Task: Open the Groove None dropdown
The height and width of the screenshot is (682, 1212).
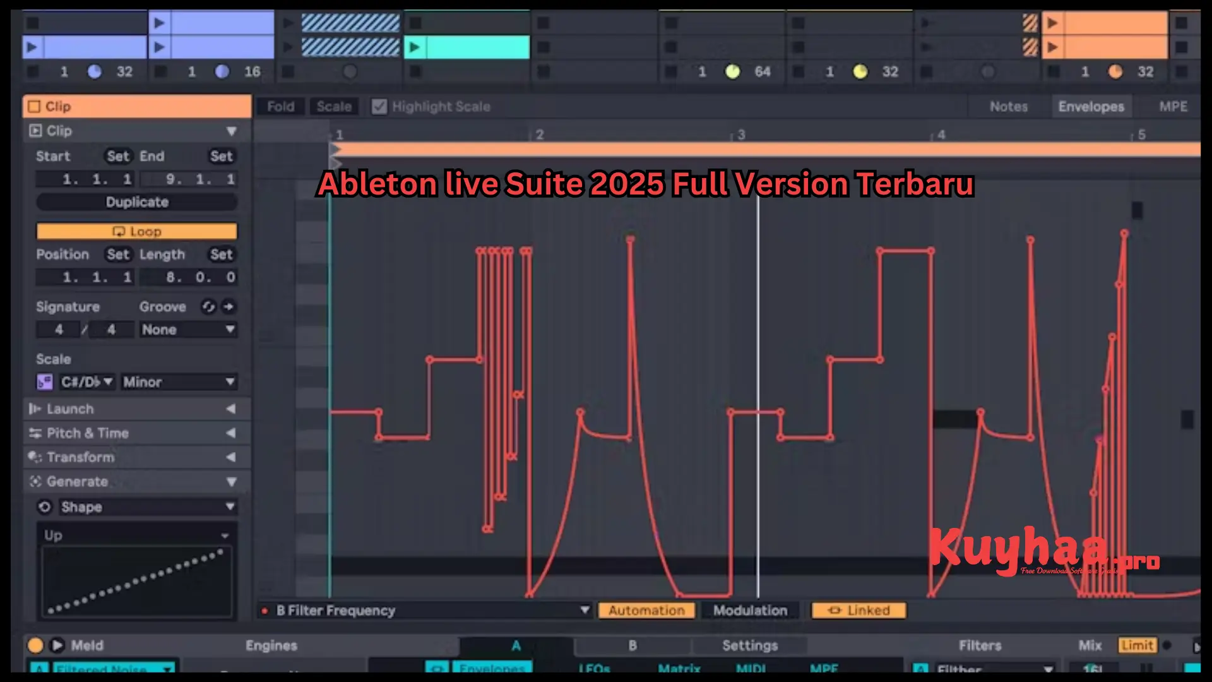Action: click(x=187, y=329)
